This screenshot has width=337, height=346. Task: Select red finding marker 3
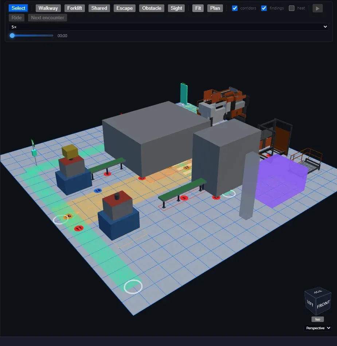coord(184,198)
